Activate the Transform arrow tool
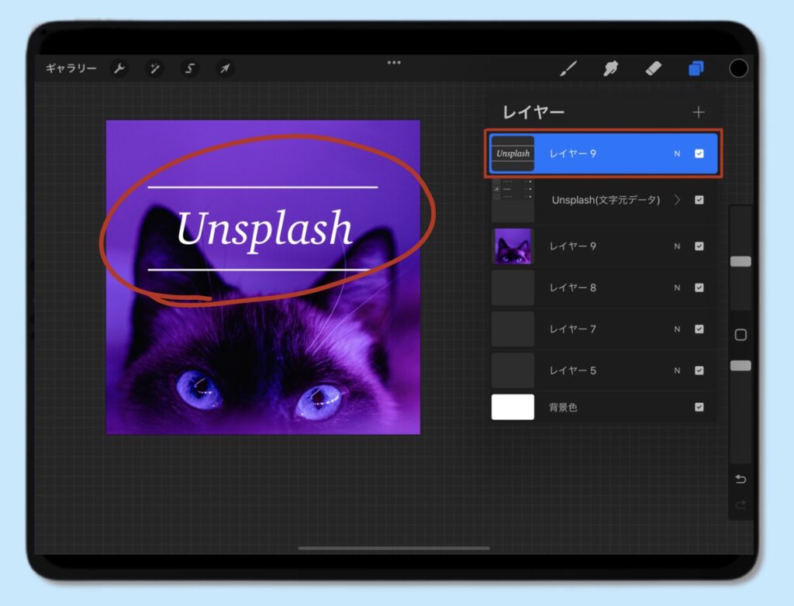Screen dimensions: 794x606 225,68
